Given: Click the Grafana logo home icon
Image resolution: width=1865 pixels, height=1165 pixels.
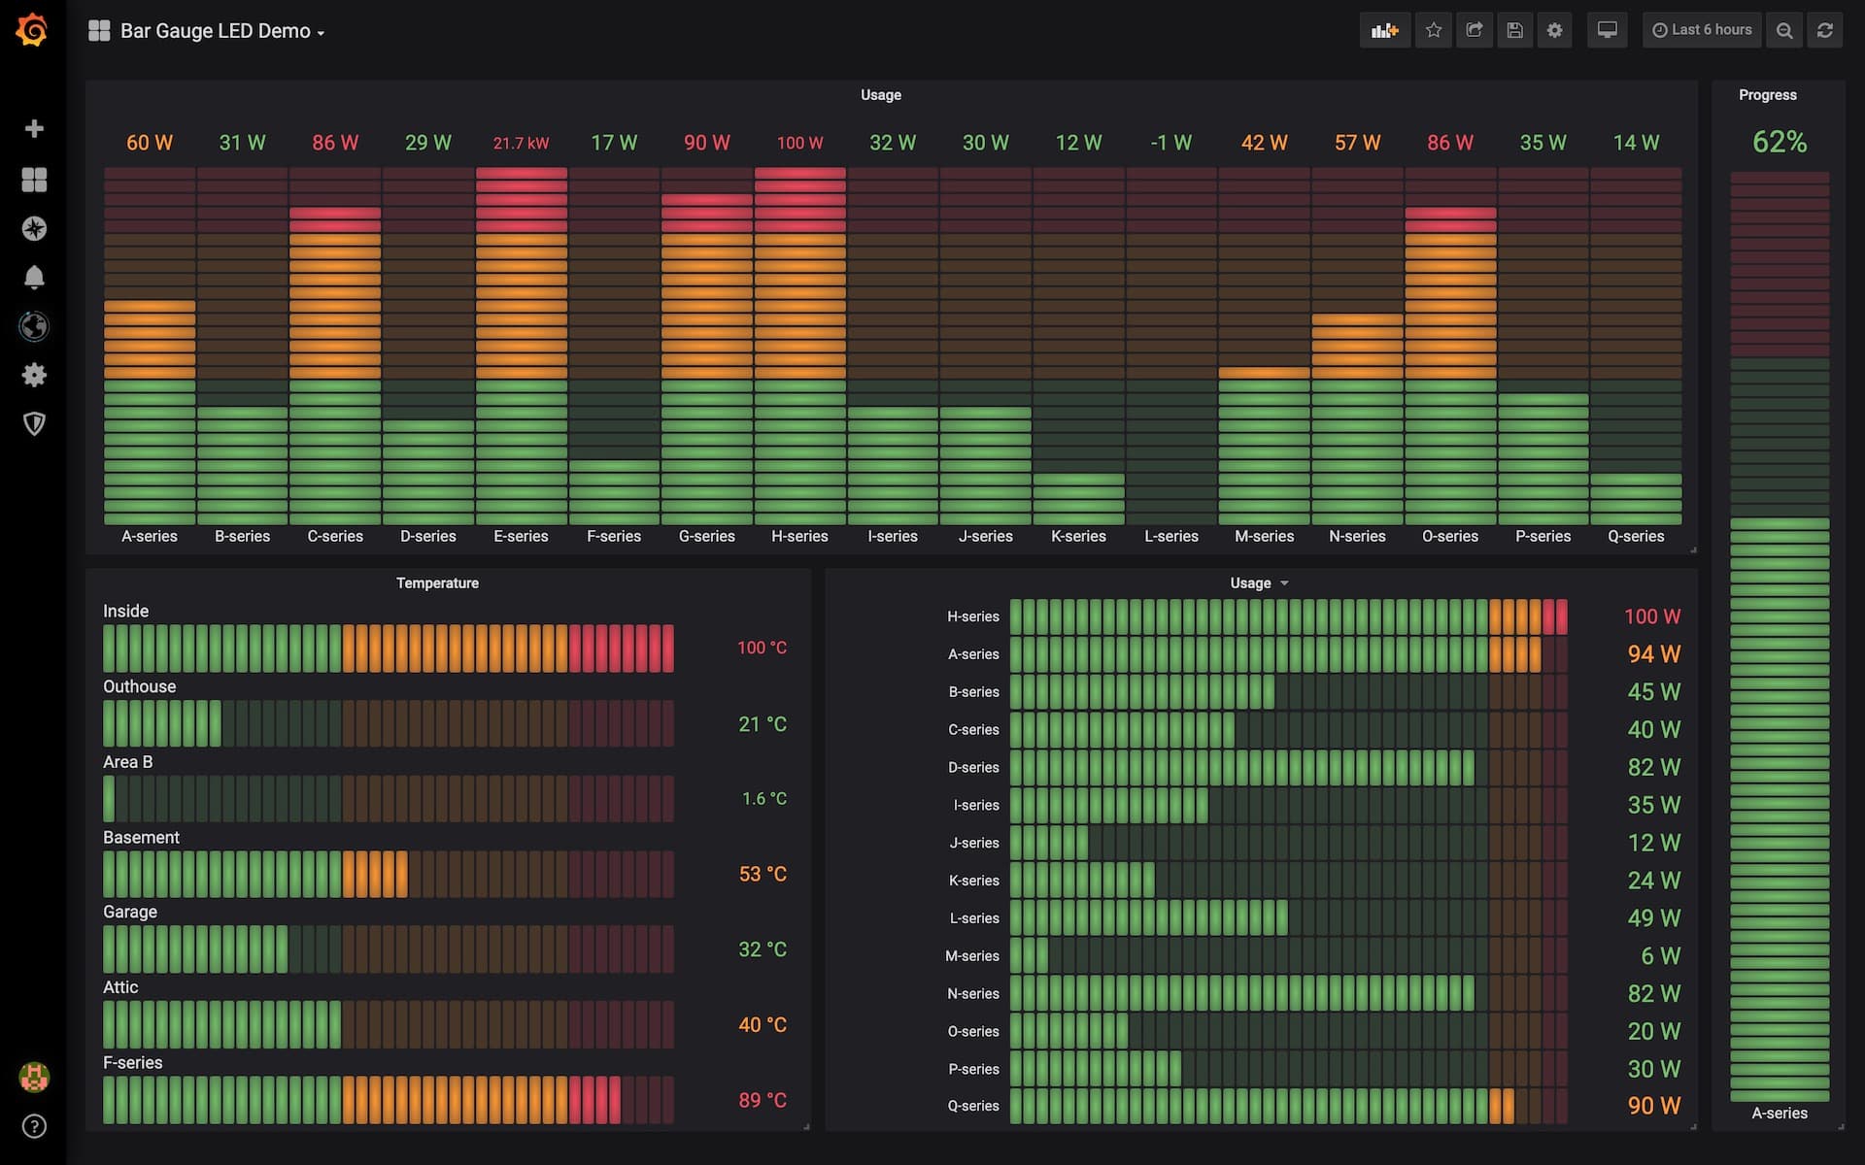Looking at the screenshot, I should (32, 30).
